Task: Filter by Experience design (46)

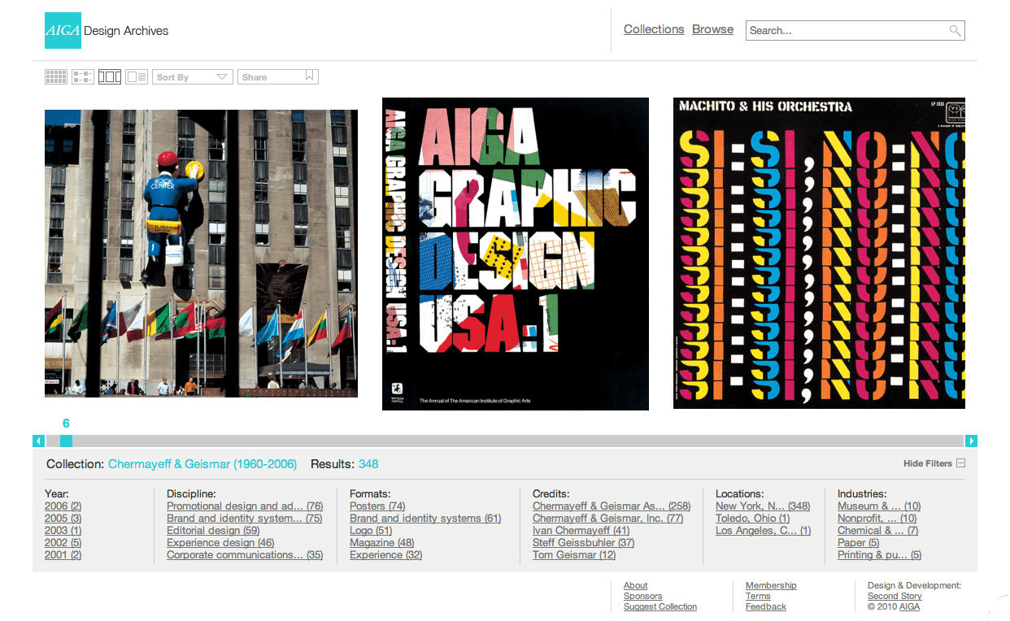Action: tap(220, 543)
